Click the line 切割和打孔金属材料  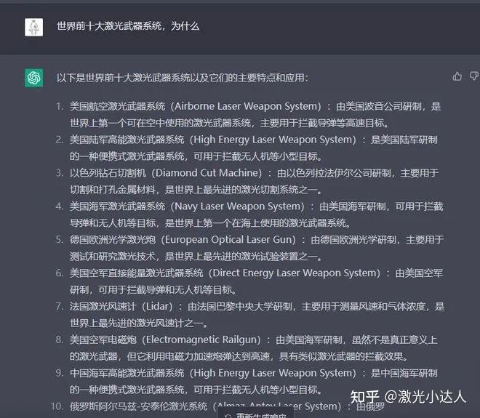click(196, 190)
